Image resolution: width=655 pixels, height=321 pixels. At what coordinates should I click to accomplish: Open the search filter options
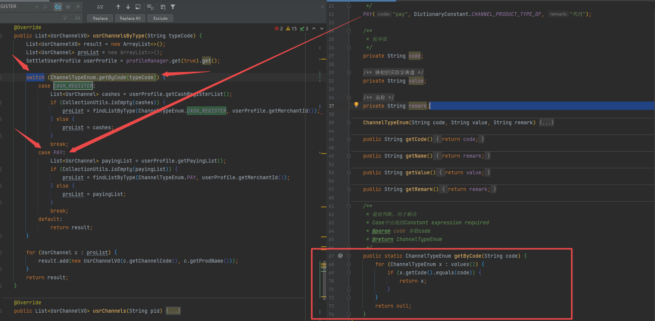click(173, 7)
